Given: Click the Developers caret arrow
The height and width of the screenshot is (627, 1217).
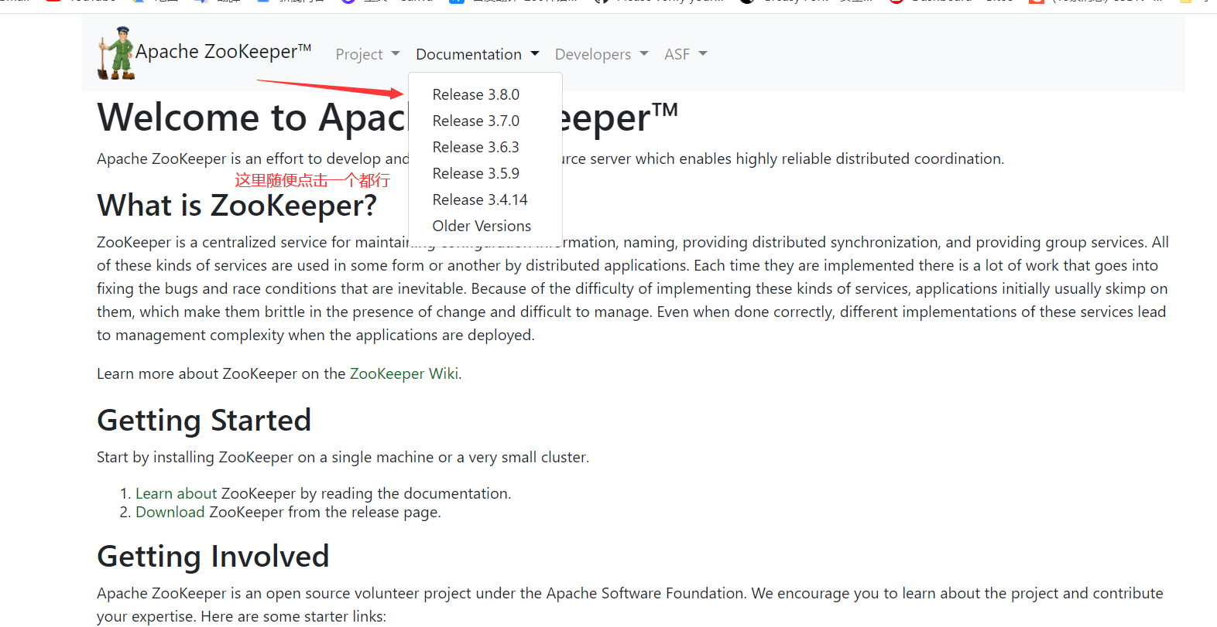Looking at the screenshot, I should pos(644,54).
